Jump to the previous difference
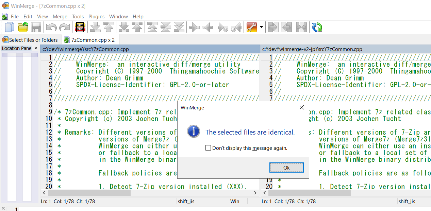Screen dimensions: 431x211 pos(109,27)
